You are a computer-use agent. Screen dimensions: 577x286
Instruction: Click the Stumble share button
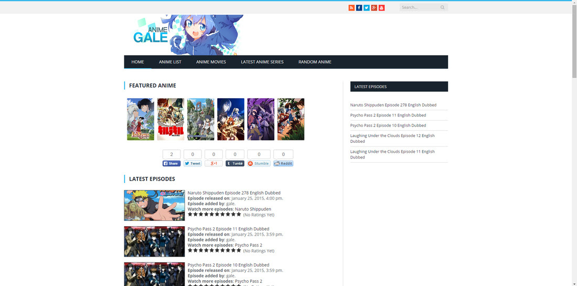pos(259,163)
